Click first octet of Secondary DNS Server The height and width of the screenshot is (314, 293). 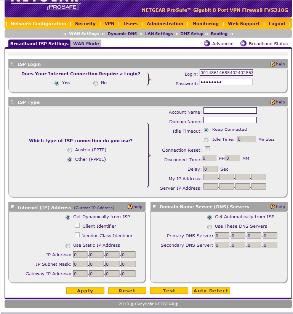pyautogui.click(x=222, y=245)
